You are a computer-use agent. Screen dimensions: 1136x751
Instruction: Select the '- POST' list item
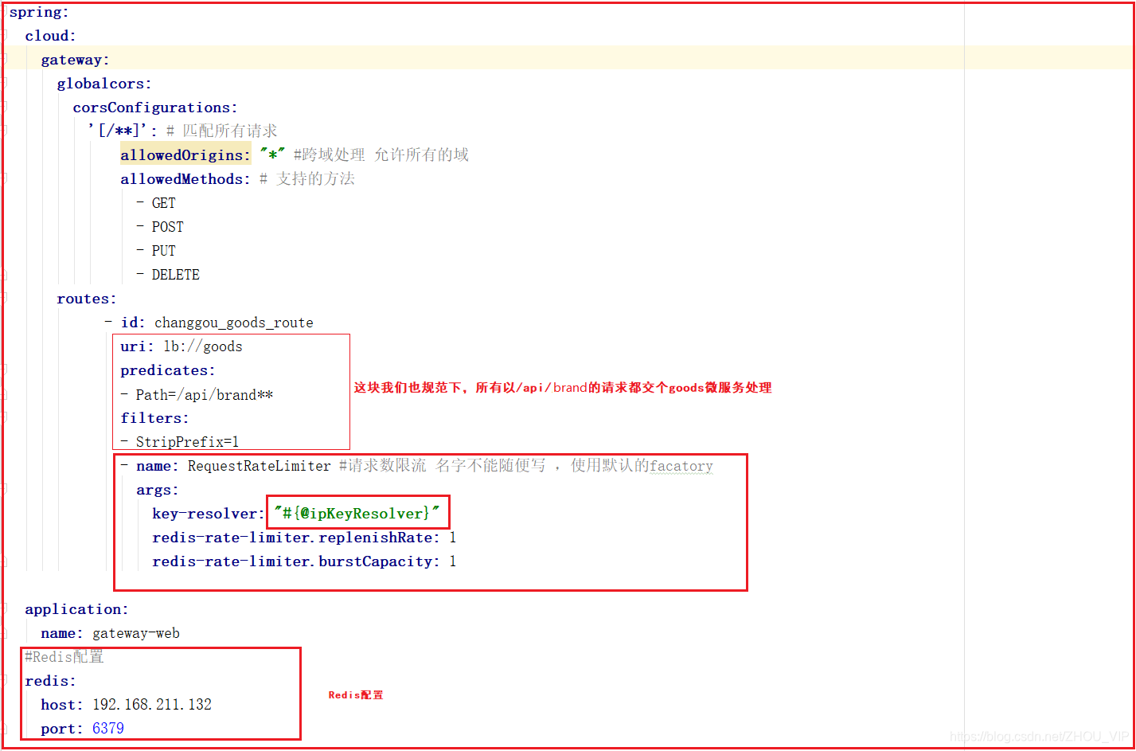click(160, 227)
